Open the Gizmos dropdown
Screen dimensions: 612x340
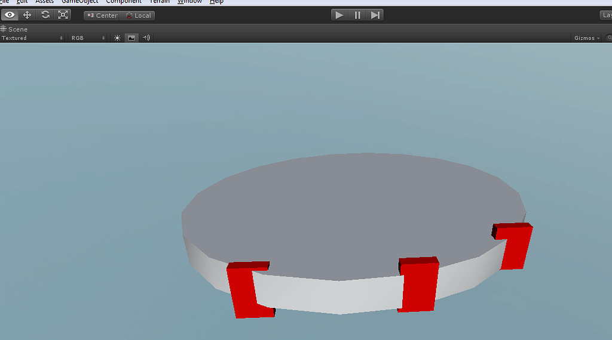(587, 38)
